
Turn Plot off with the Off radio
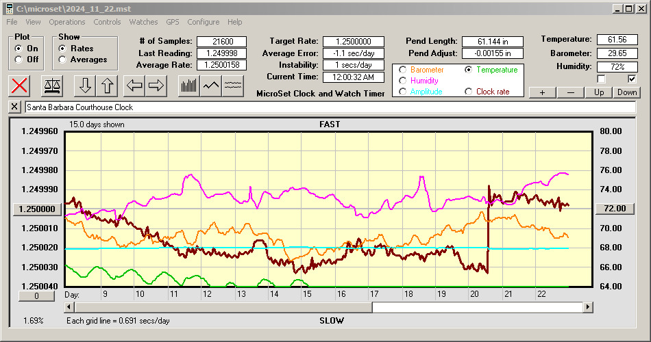pyautogui.click(x=19, y=60)
